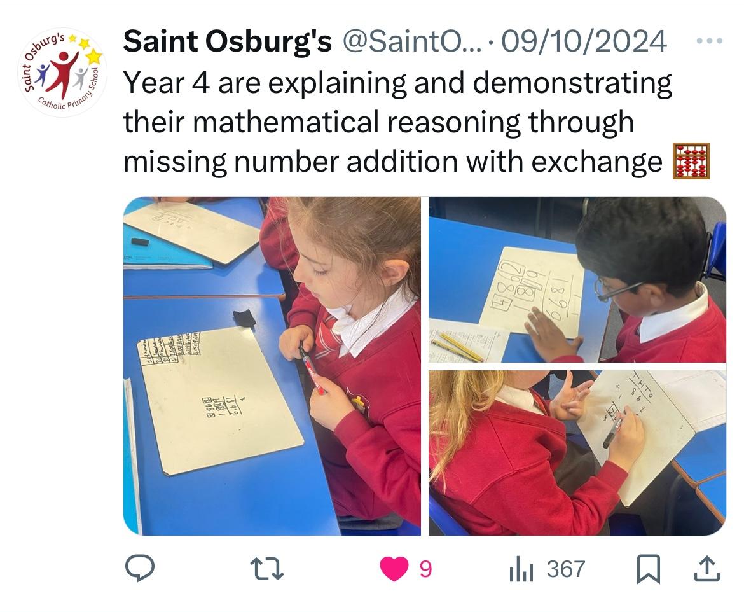744x612 pixels.
Task: Click the abacus emoji in tweet
Action: click(x=691, y=161)
